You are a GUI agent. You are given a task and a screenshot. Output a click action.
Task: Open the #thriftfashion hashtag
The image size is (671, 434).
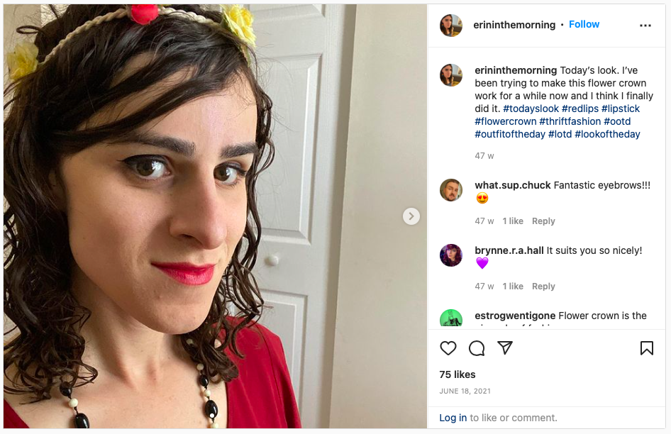(570, 121)
